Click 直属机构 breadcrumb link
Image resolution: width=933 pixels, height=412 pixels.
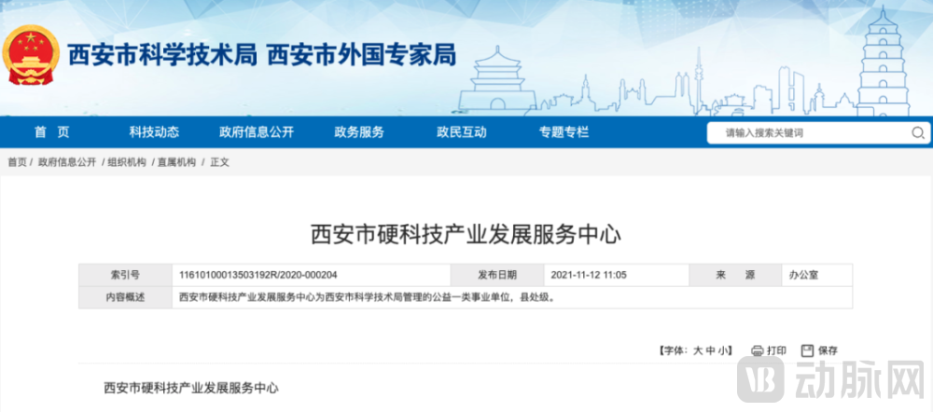pos(176,162)
